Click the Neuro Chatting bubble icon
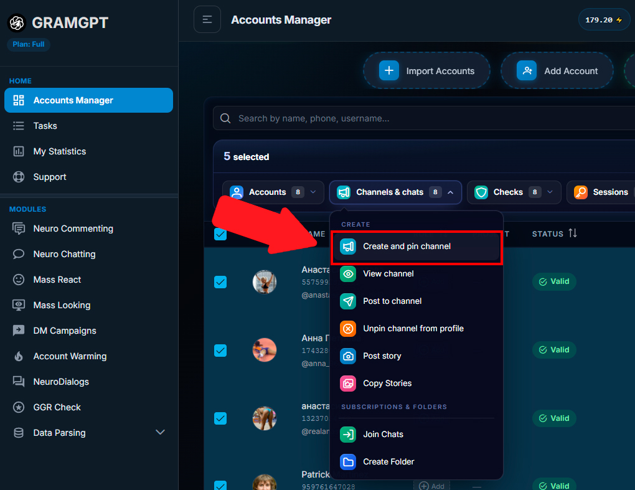 (19, 254)
